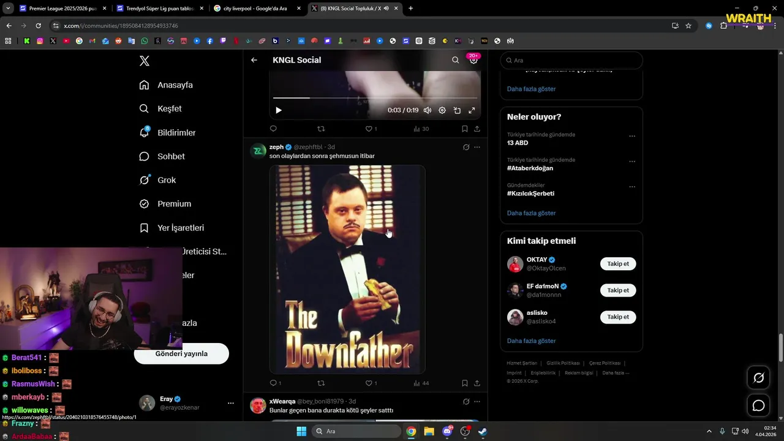Open Yer İşaretleri bookmarks

[x=171, y=228]
